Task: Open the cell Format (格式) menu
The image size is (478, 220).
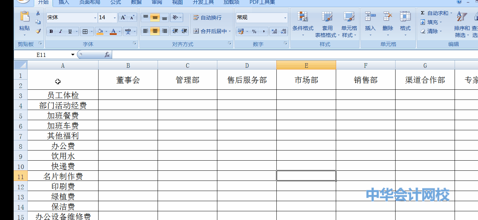Action: pyautogui.click(x=405, y=24)
